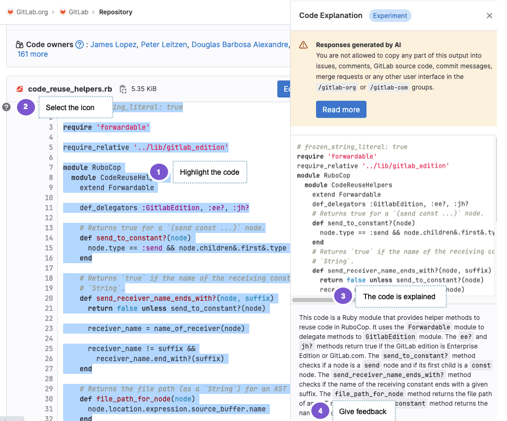This screenshot has height=421, width=507.
Task: Select the question mark explain-code icon
Action: [x=6, y=107]
